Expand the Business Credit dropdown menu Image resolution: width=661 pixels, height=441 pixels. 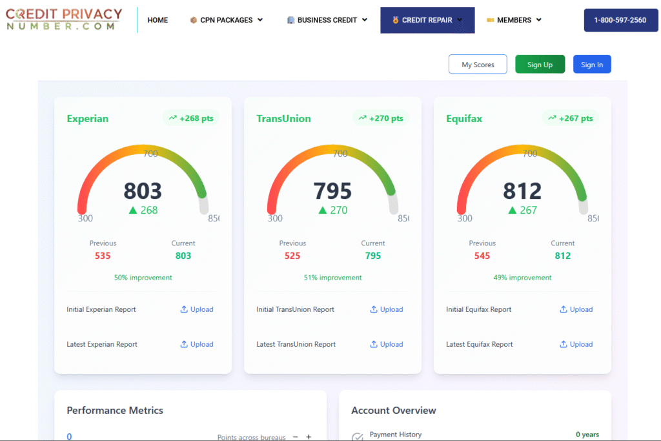[x=327, y=20]
